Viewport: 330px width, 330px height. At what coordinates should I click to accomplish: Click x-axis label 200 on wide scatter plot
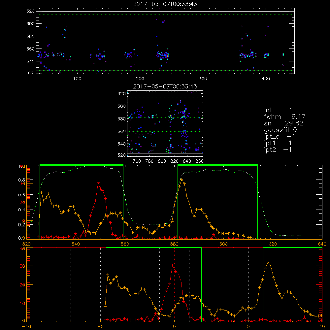(140, 79)
